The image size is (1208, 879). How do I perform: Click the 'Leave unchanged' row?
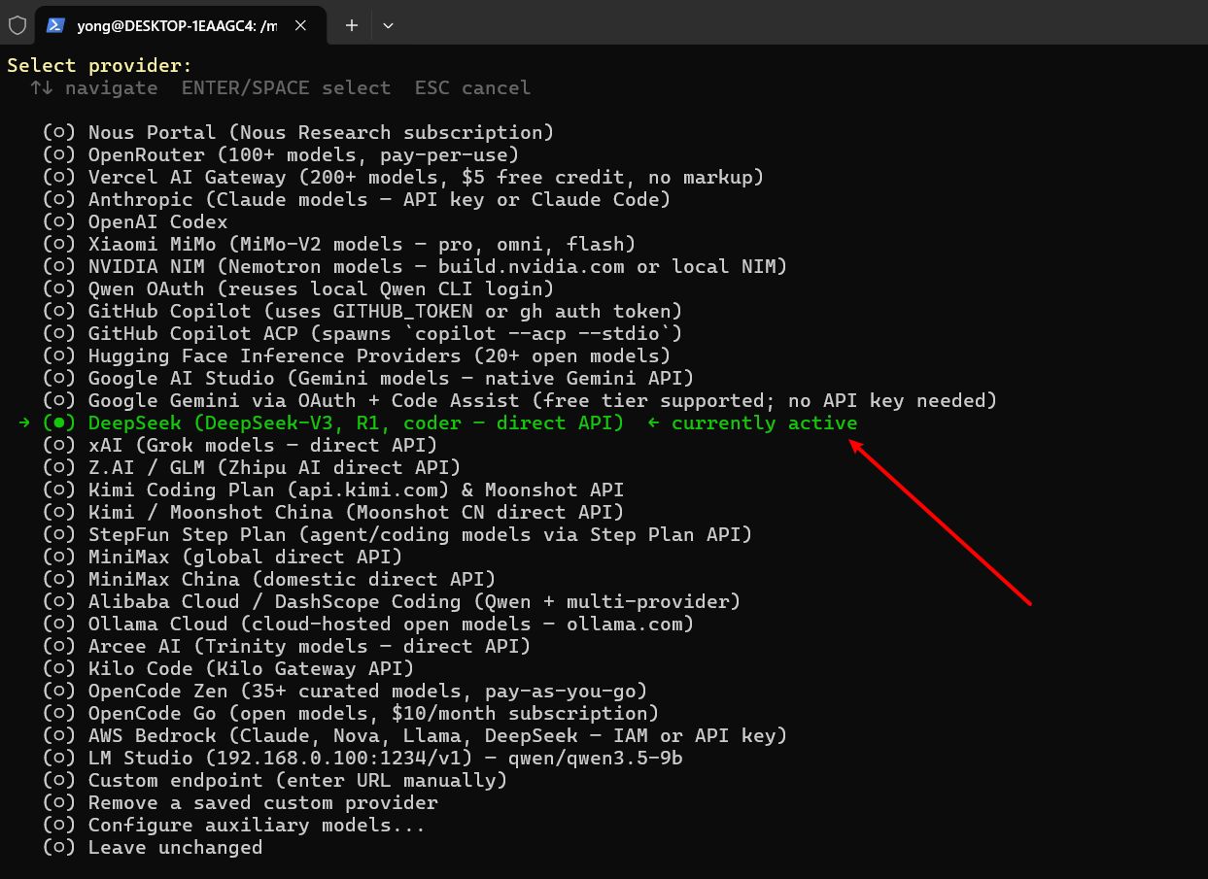click(153, 847)
